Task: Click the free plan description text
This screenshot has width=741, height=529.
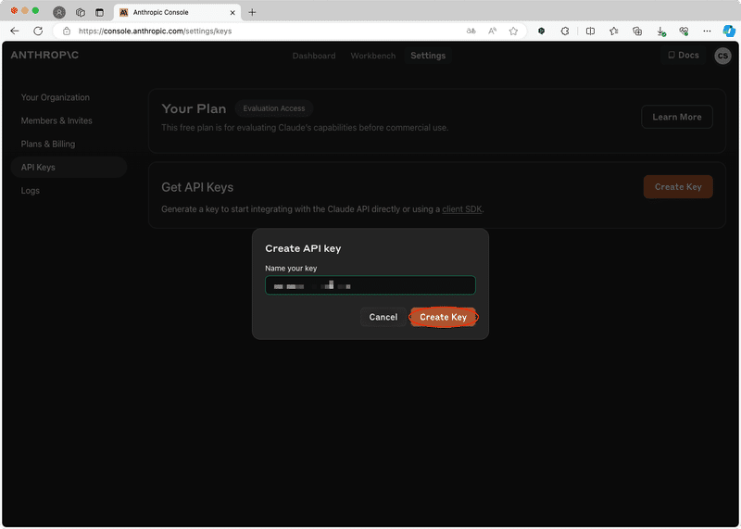Action: 305,128
